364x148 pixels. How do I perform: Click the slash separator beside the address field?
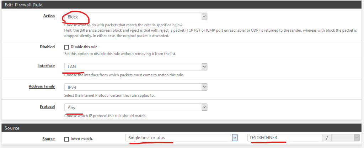[x=327, y=138]
